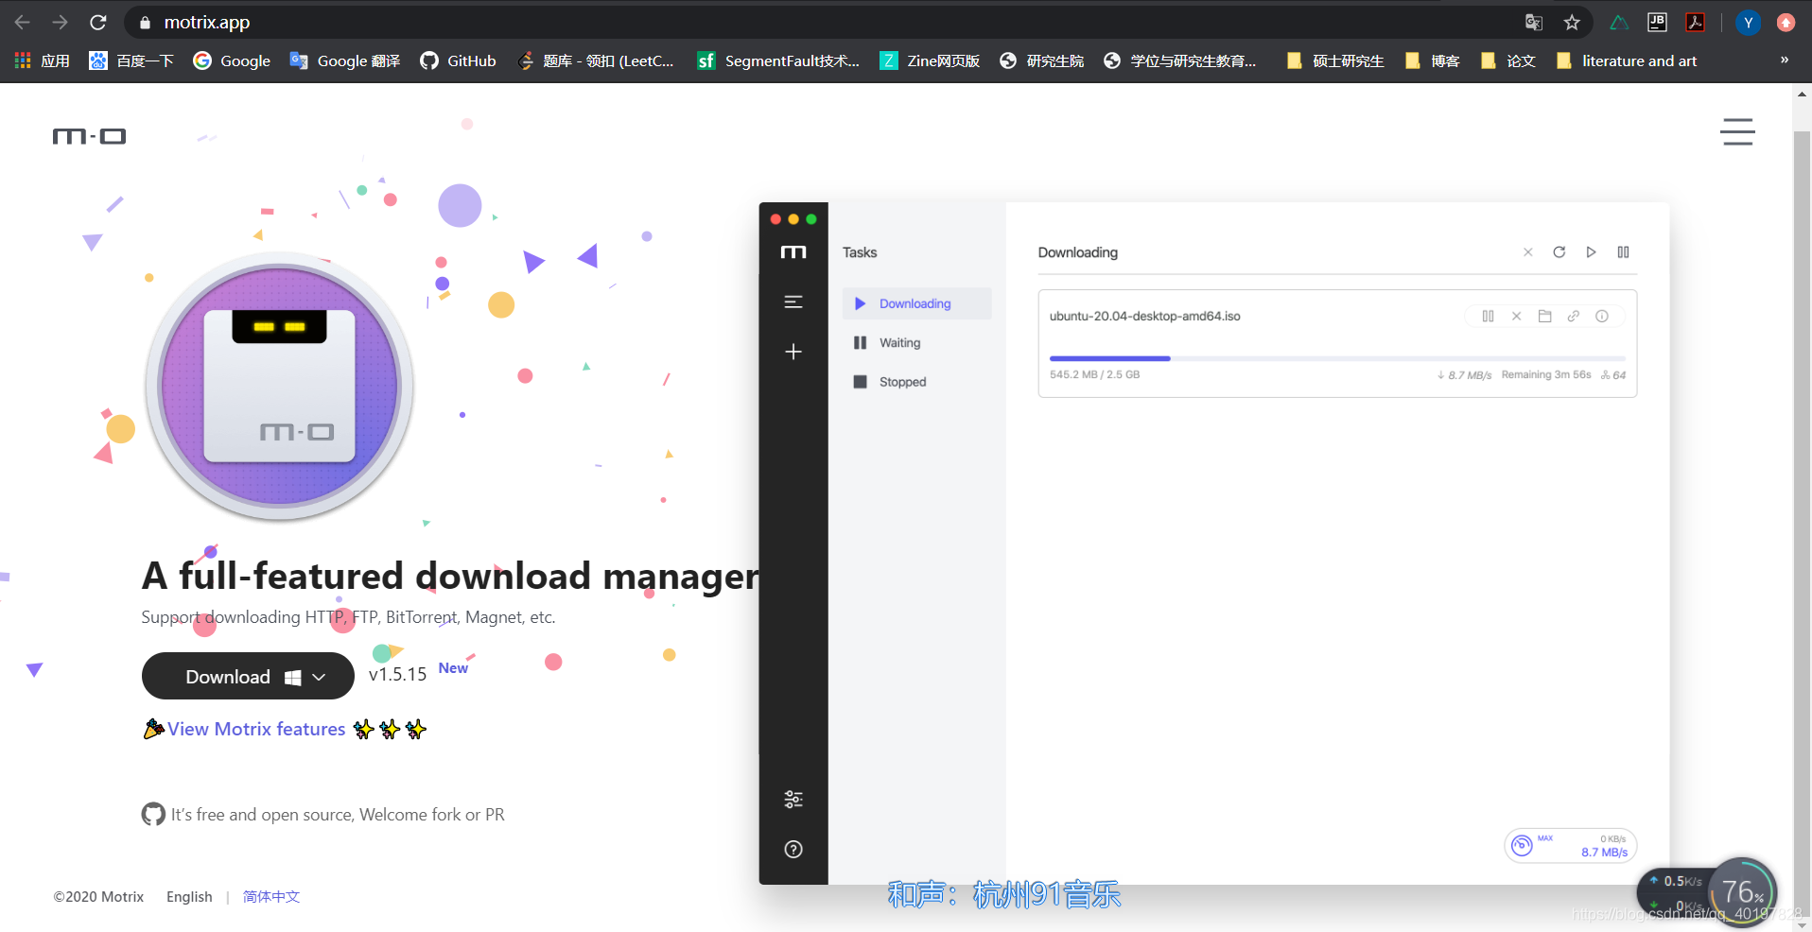This screenshot has height=932, width=1812.
Task: Expand the 硕士研究生 bookmark folder
Action: coord(1335,60)
